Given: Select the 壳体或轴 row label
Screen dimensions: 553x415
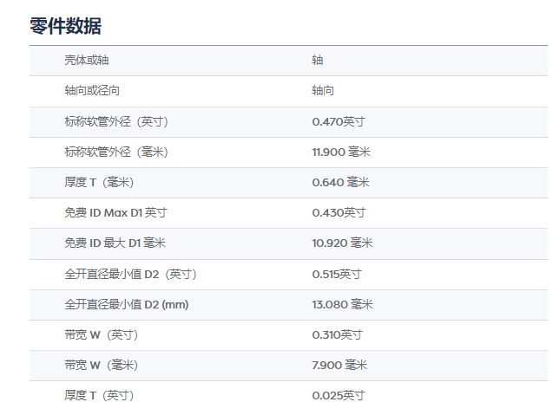Looking at the screenshot, I should pos(87,61).
